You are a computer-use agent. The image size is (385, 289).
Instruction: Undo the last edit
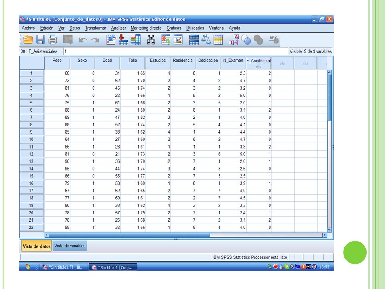pyautogui.click(x=83, y=40)
